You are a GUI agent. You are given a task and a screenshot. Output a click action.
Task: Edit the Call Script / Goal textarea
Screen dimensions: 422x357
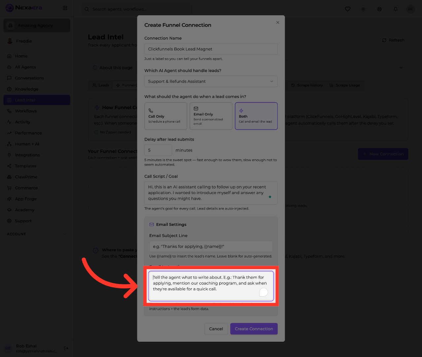click(x=211, y=193)
